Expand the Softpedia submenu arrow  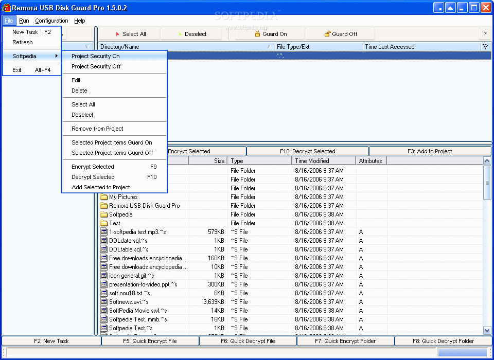click(x=57, y=56)
